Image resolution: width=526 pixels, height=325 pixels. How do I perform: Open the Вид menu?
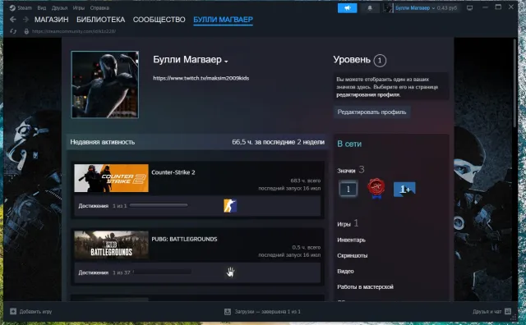tap(42, 7)
